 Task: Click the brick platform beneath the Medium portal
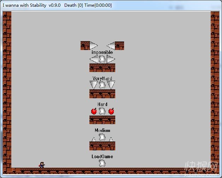tap(102, 146)
